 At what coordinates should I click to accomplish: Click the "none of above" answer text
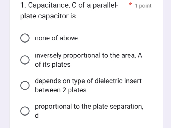(56, 38)
